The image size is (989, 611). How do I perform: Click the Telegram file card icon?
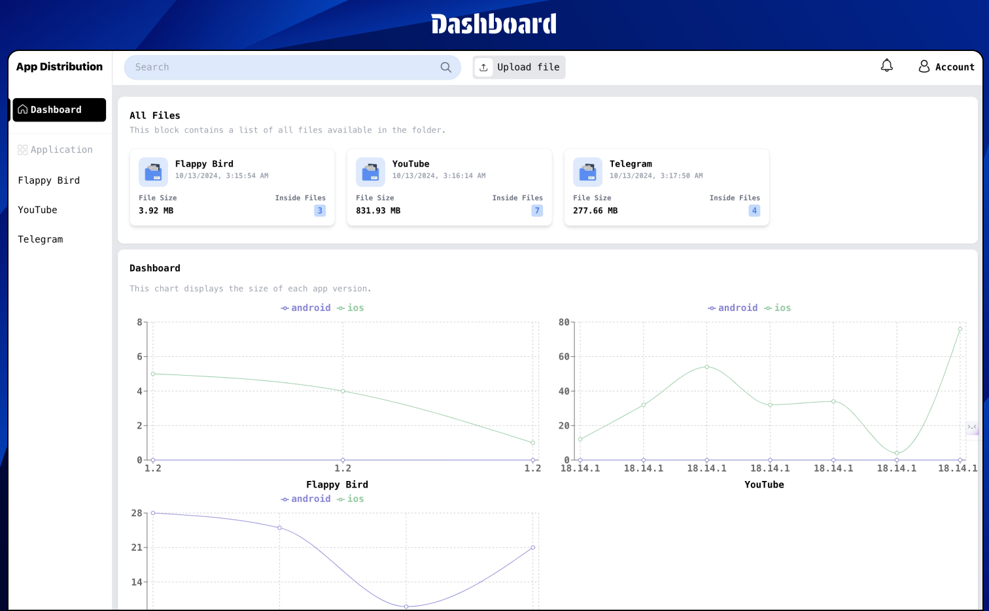click(587, 173)
